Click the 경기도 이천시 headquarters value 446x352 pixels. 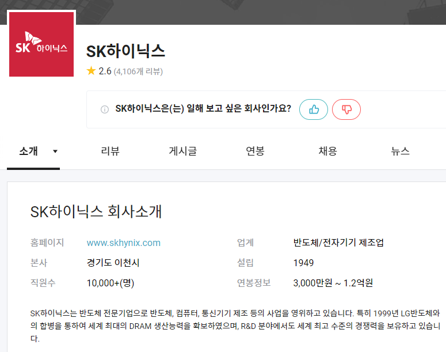tap(113, 263)
